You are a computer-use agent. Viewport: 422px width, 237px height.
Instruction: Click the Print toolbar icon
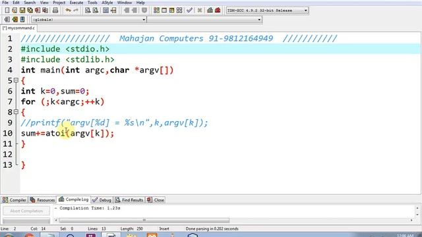point(55,11)
